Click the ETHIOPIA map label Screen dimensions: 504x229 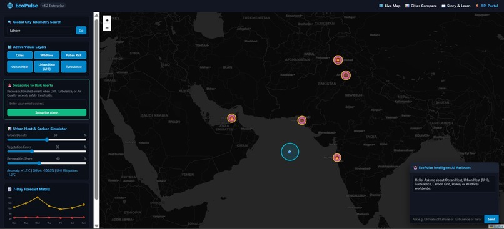133,212
